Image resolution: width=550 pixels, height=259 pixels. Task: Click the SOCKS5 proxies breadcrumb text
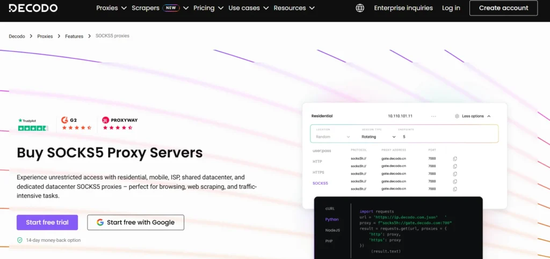click(x=112, y=36)
